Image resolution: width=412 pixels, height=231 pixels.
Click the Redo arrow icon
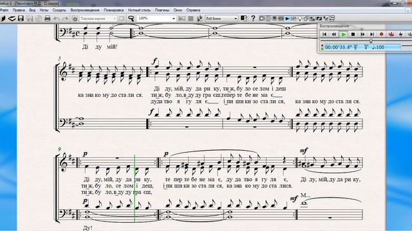click(x=65, y=19)
